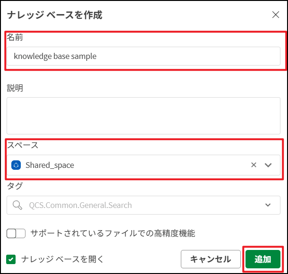Click the green 追加 button
The width and height of the screenshot is (288, 274).
(x=263, y=259)
